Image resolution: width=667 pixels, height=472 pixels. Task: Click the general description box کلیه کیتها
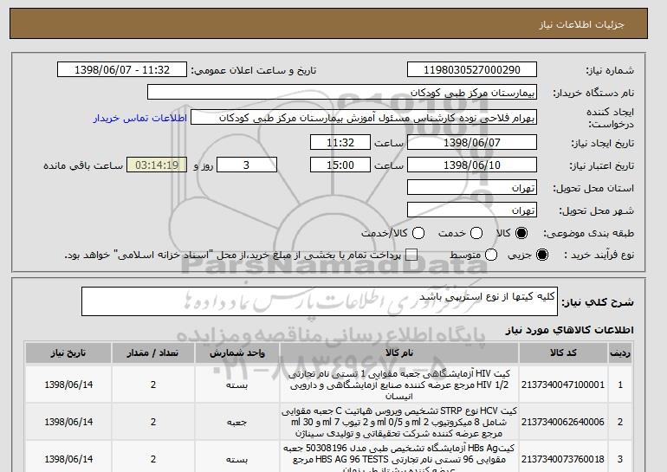[x=320, y=301]
